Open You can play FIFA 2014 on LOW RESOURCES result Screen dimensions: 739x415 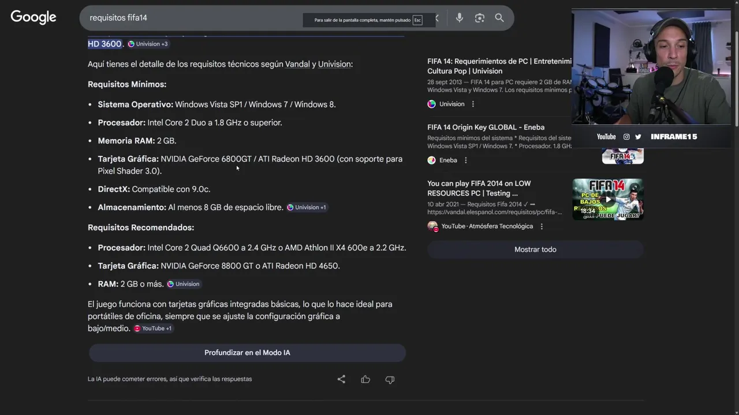click(479, 188)
